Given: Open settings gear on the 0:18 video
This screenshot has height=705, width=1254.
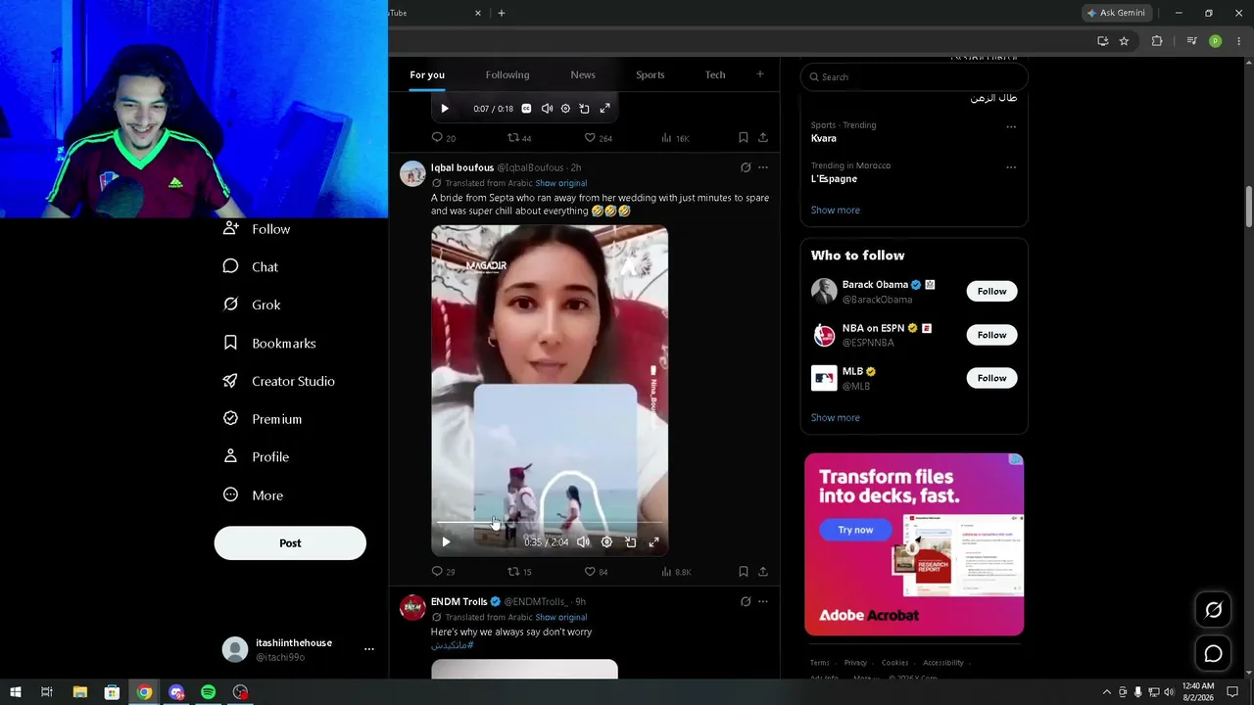Looking at the screenshot, I should [x=565, y=109].
